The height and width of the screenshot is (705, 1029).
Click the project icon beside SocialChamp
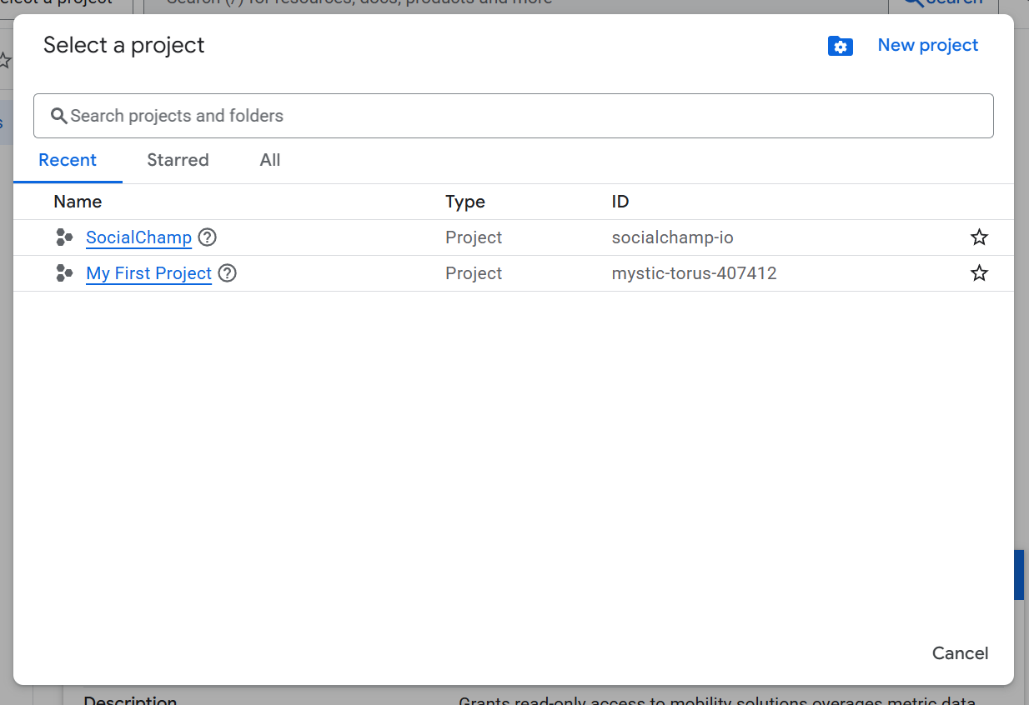64,237
